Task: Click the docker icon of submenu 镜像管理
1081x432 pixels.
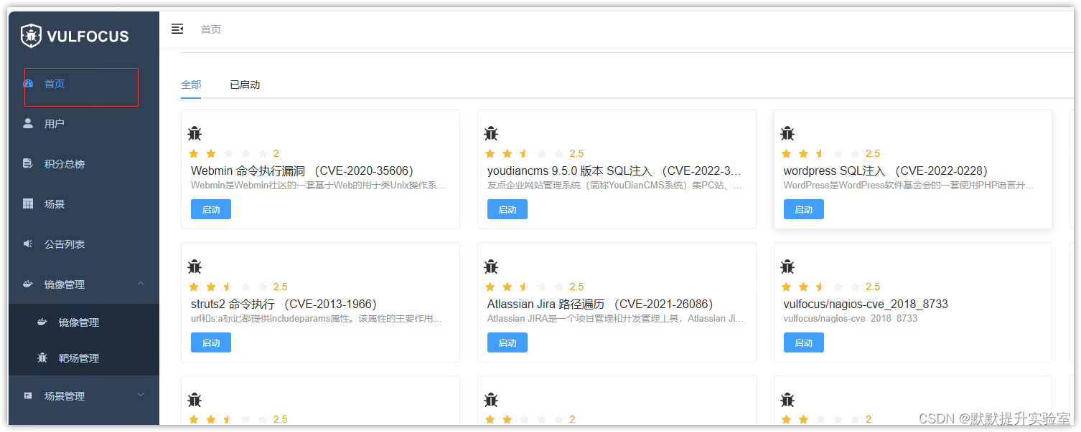Action: [42, 322]
